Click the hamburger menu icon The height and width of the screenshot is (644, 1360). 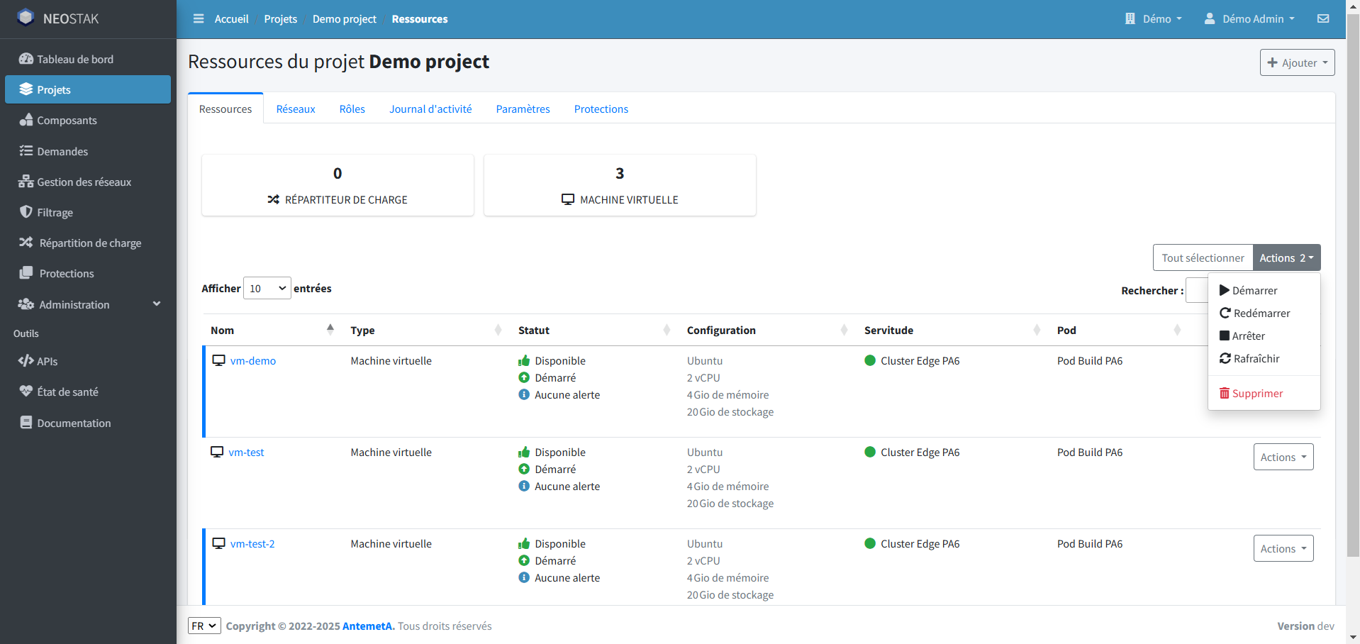tap(199, 18)
